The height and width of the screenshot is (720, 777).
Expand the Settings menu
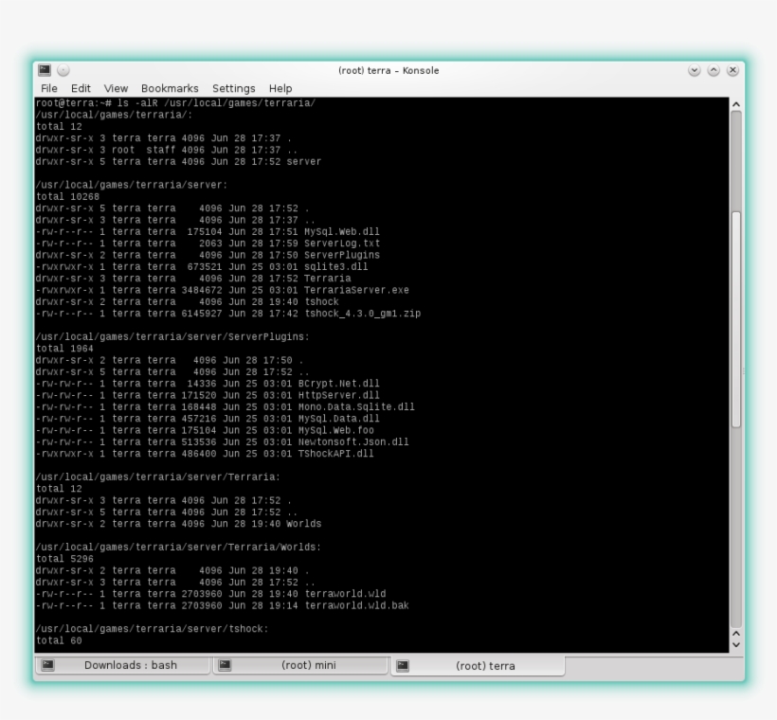tap(233, 88)
